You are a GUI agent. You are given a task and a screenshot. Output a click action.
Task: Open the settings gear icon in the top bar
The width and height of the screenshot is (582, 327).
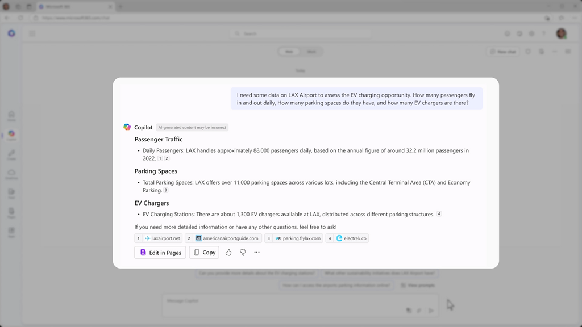[531, 33]
